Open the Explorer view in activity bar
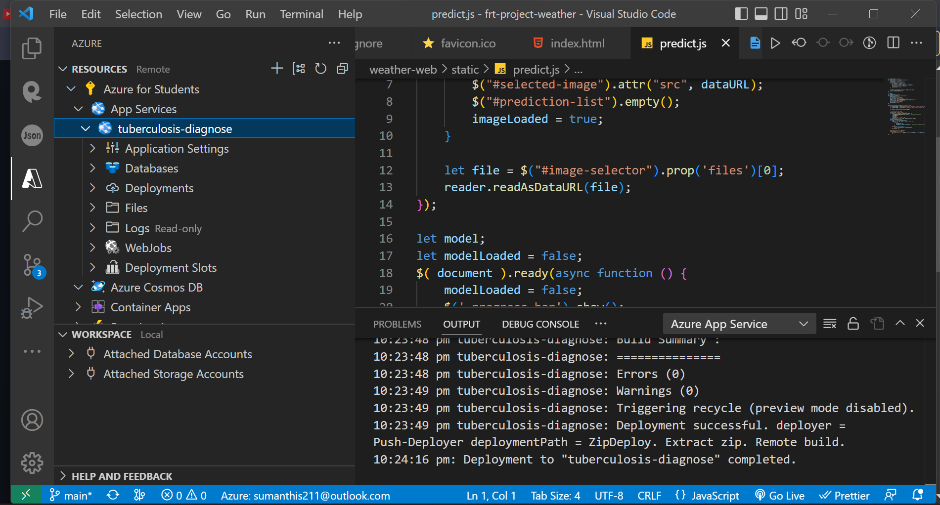This screenshot has width=940, height=505. coord(32,48)
